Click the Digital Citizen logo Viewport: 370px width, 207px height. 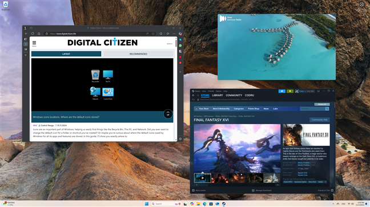tap(102, 42)
